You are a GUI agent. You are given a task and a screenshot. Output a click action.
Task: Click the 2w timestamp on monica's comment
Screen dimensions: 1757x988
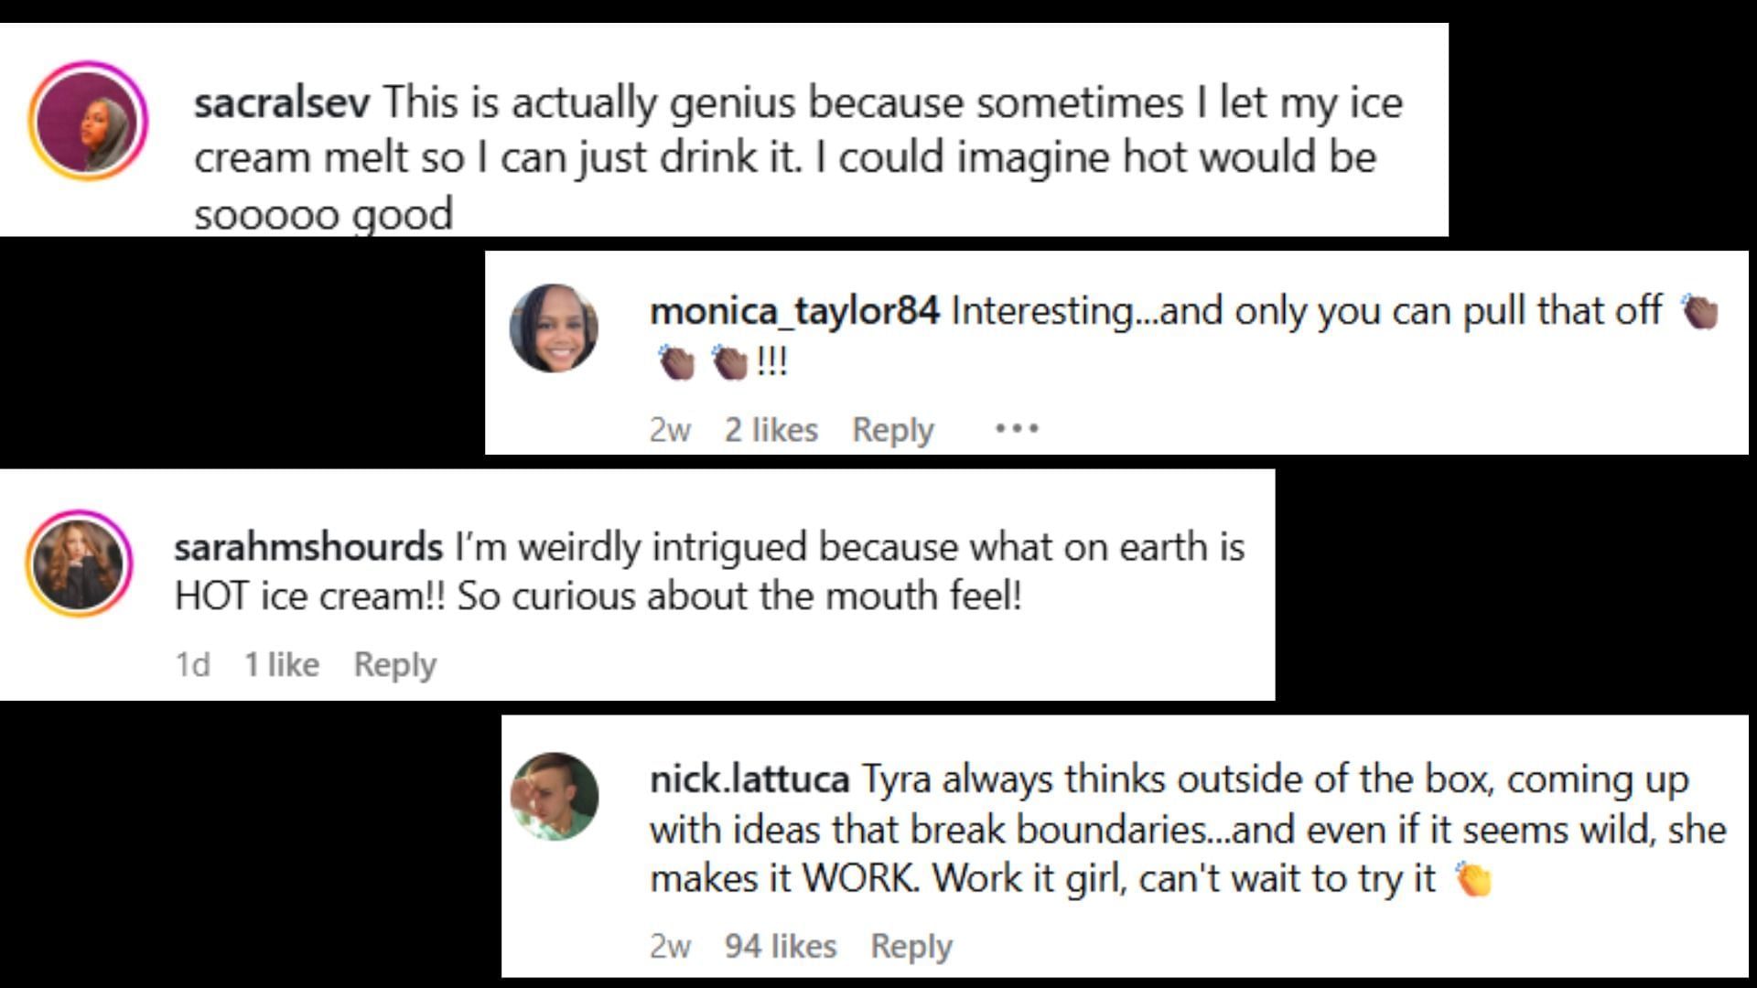click(x=670, y=429)
